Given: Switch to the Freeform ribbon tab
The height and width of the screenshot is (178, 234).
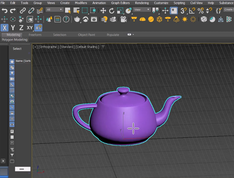Looking at the screenshot, I should click(x=35, y=35).
